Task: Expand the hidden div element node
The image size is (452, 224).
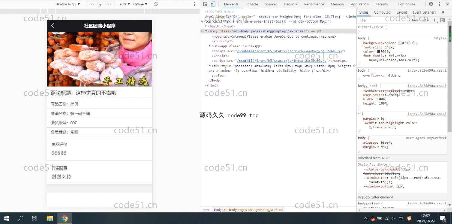Action: click(x=210, y=66)
